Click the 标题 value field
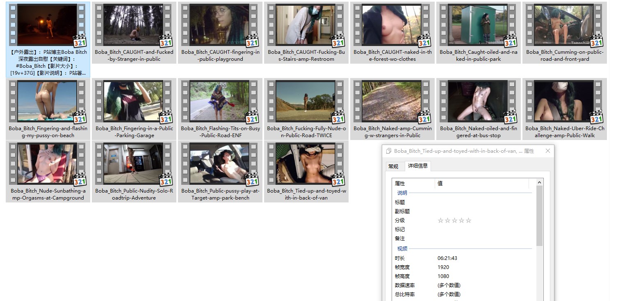Screen dimensions: 618x301 coord(484,202)
